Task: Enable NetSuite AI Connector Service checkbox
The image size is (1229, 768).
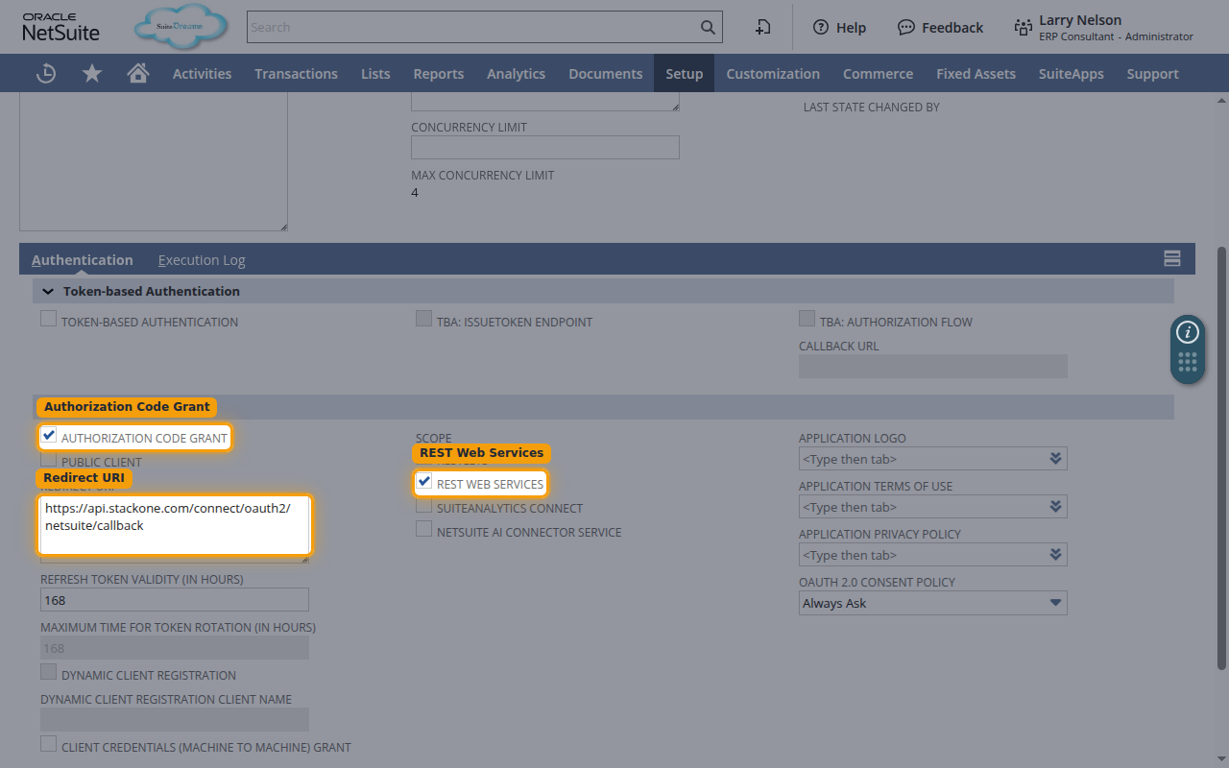Action: pos(423,530)
